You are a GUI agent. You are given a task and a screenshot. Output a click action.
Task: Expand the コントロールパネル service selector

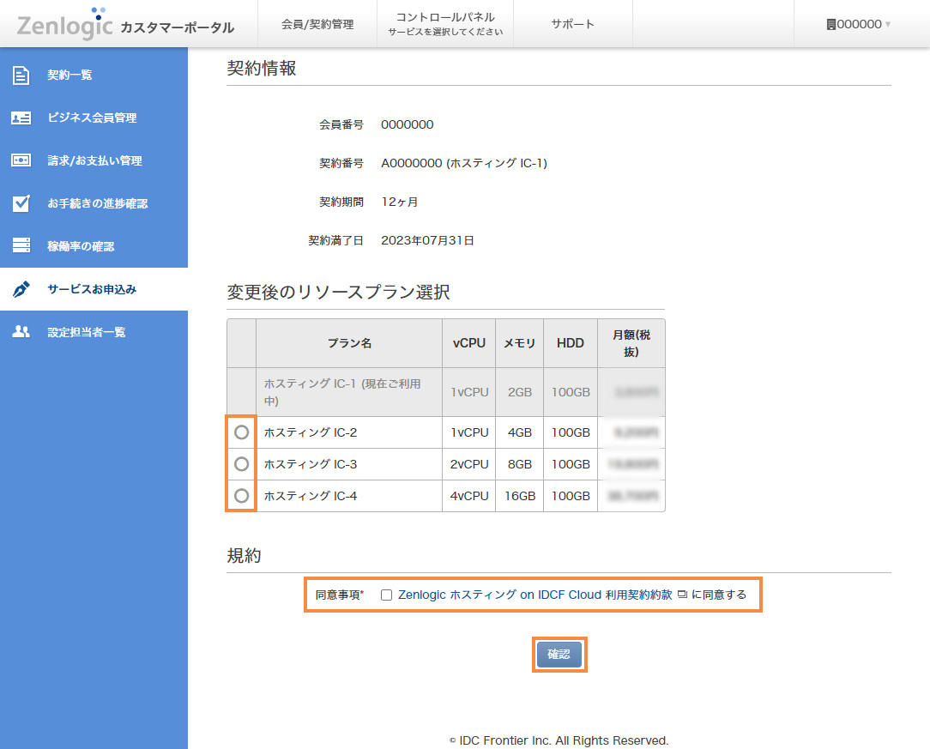pos(444,24)
